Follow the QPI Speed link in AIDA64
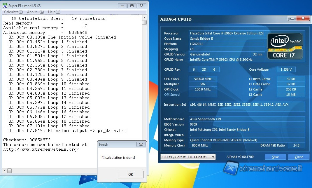The width and height of the screenshot is (312, 188). click(171, 95)
